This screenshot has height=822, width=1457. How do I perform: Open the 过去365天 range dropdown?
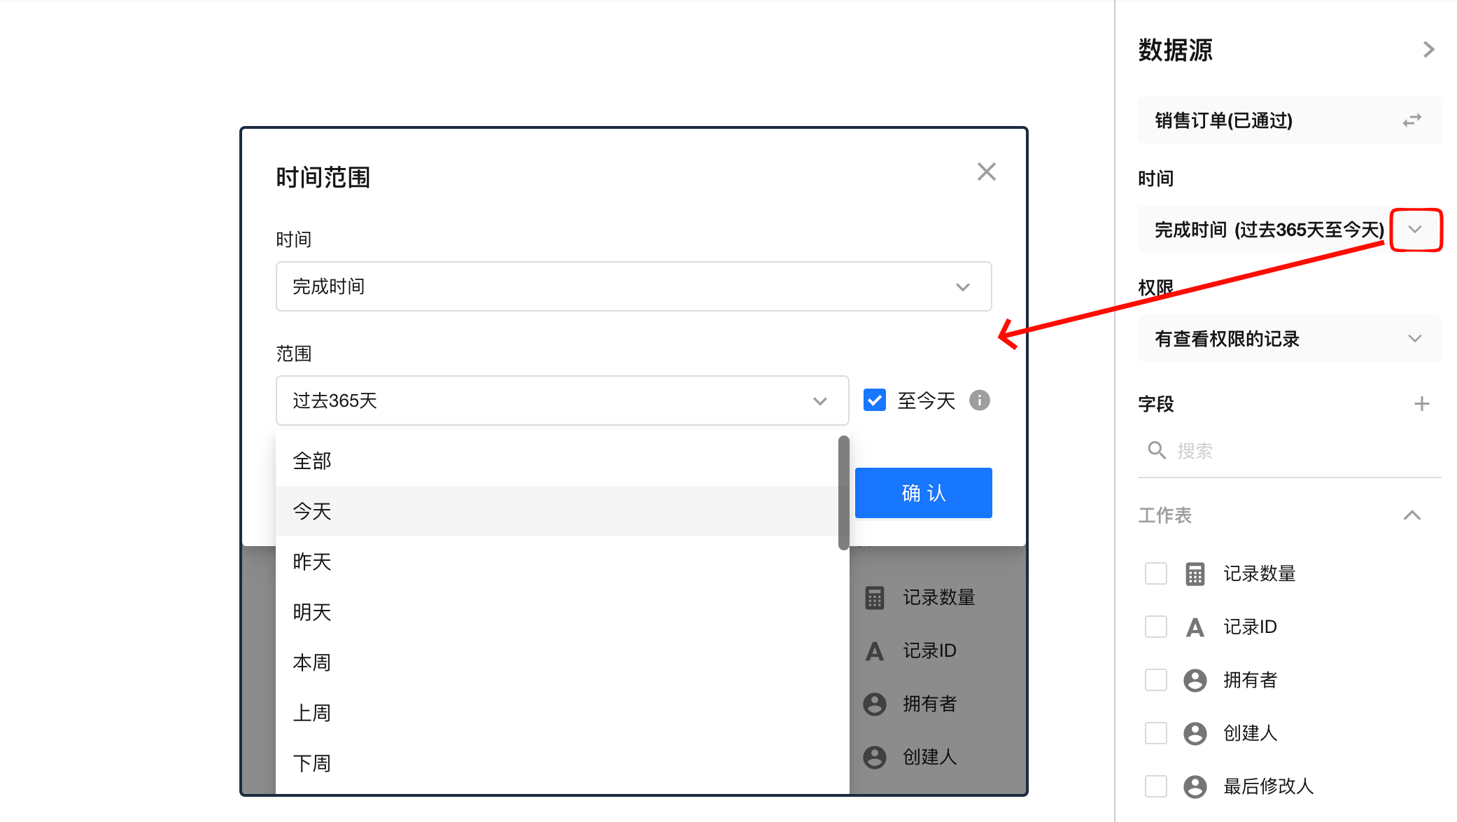click(x=562, y=400)
